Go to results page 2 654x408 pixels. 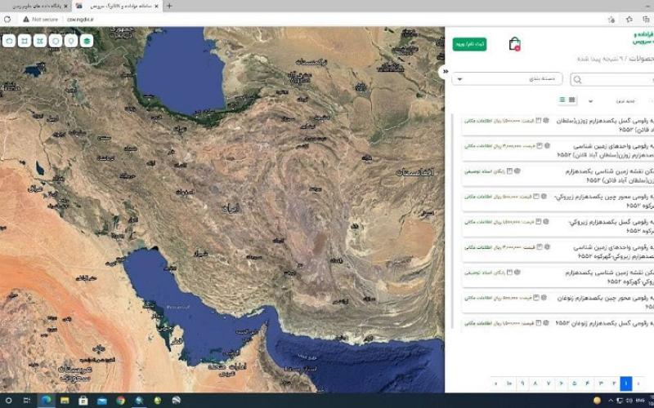(614, 384)
